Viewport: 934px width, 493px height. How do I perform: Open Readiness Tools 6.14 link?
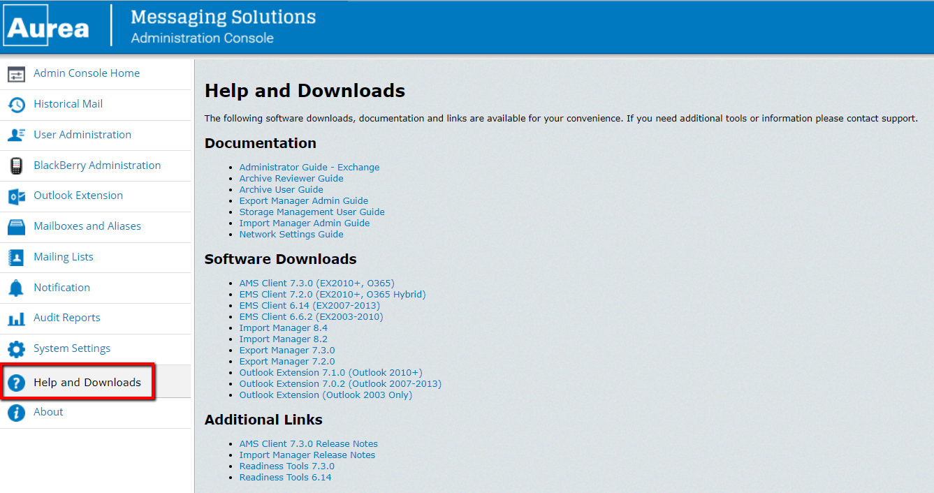coord(286,478)
